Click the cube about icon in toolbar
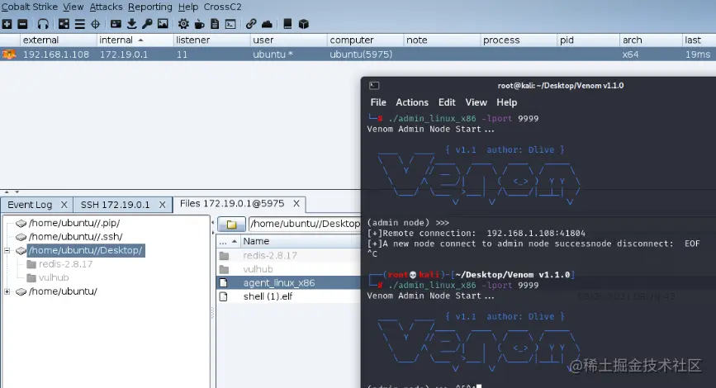The width and height of the screenshot is (716, 388). [x=304, y=24]
